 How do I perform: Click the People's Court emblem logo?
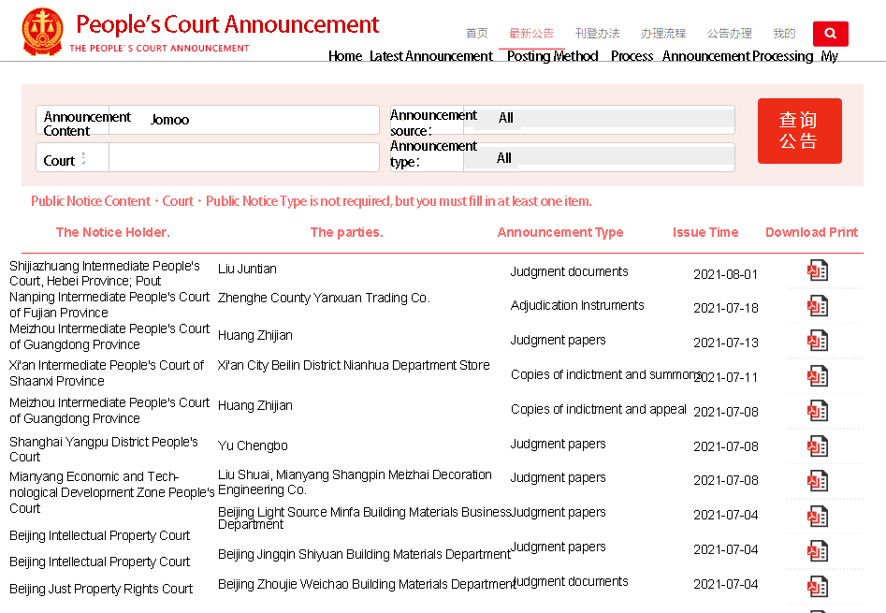pyautogui.click(x=43, y=32)
